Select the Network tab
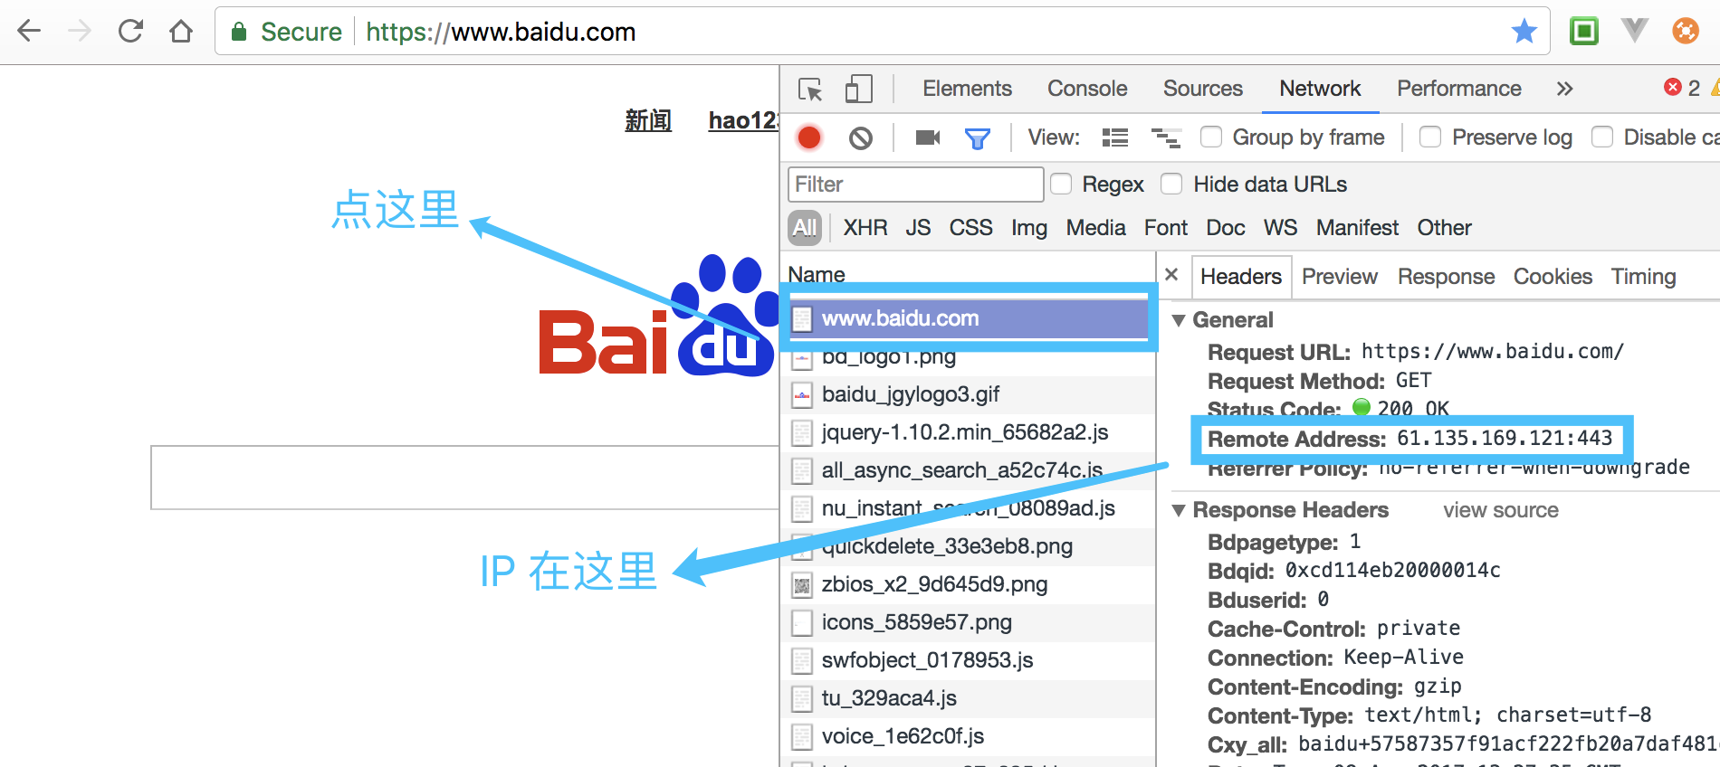This screenshot has width=1720, height=767. 1320,88
